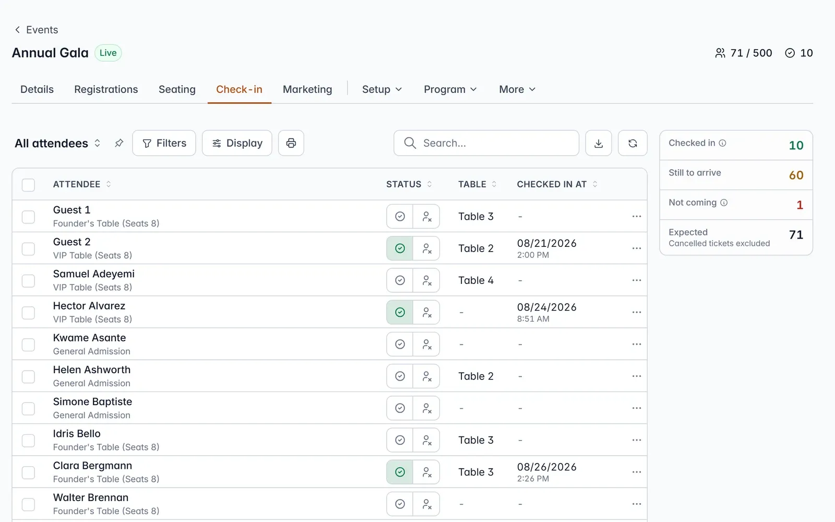The height and width of the screenshot is (522, 835).
Task: Select all attendees checkbox in header
Action: 28,185
